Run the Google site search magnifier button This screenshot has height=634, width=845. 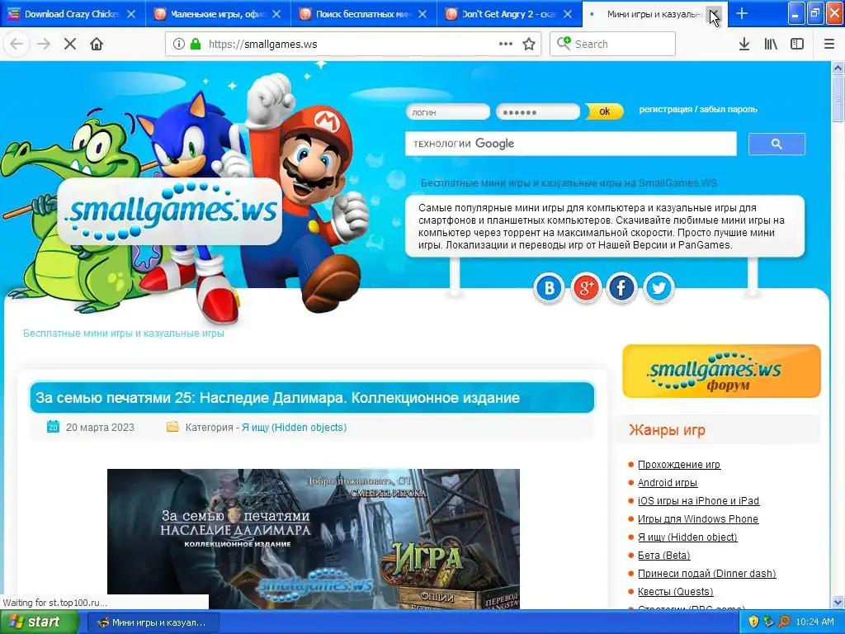click(777, 144)
